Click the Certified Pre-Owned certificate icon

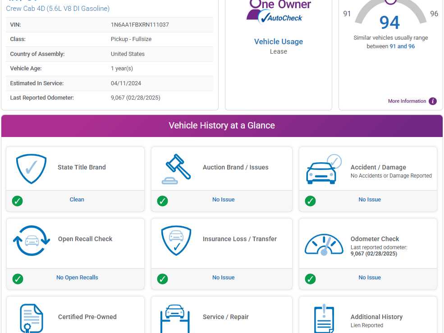(31, 318)
